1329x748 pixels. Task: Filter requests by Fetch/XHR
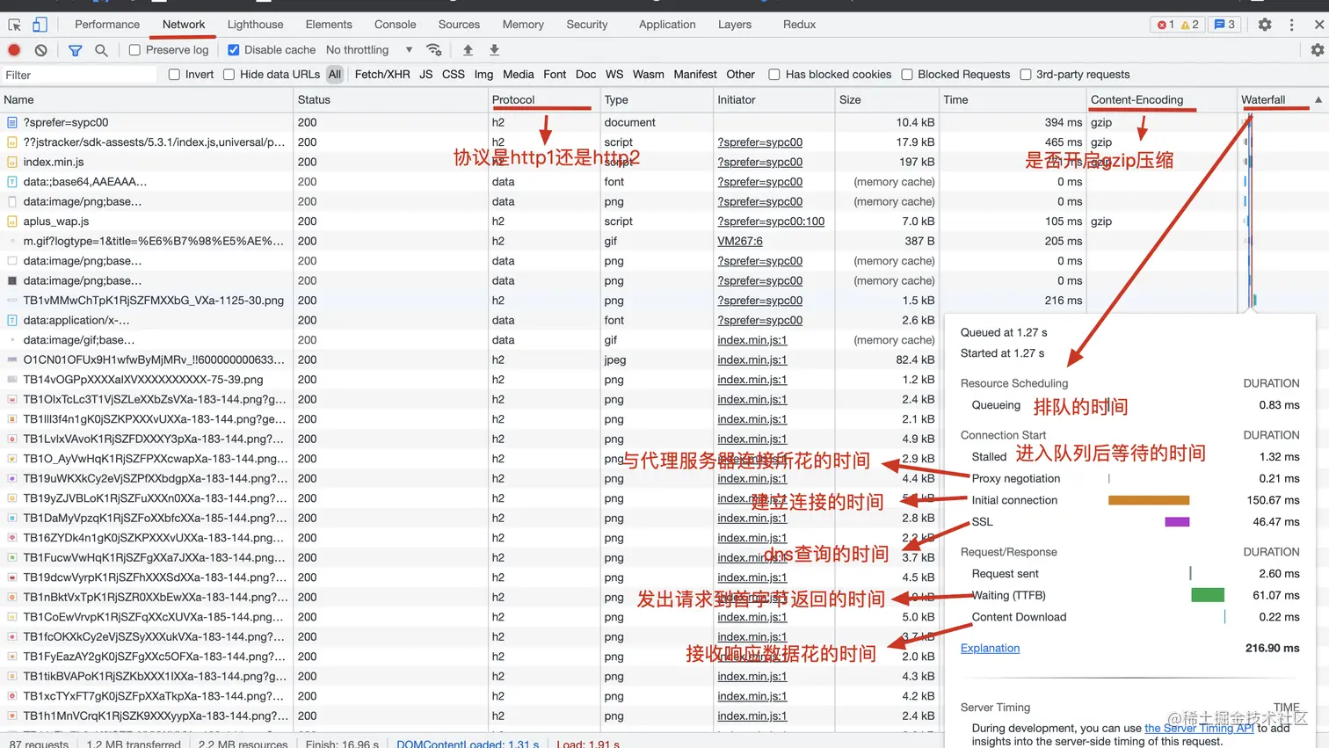tap(381, 75)
